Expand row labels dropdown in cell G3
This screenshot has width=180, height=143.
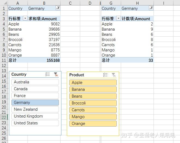point(118,19)
